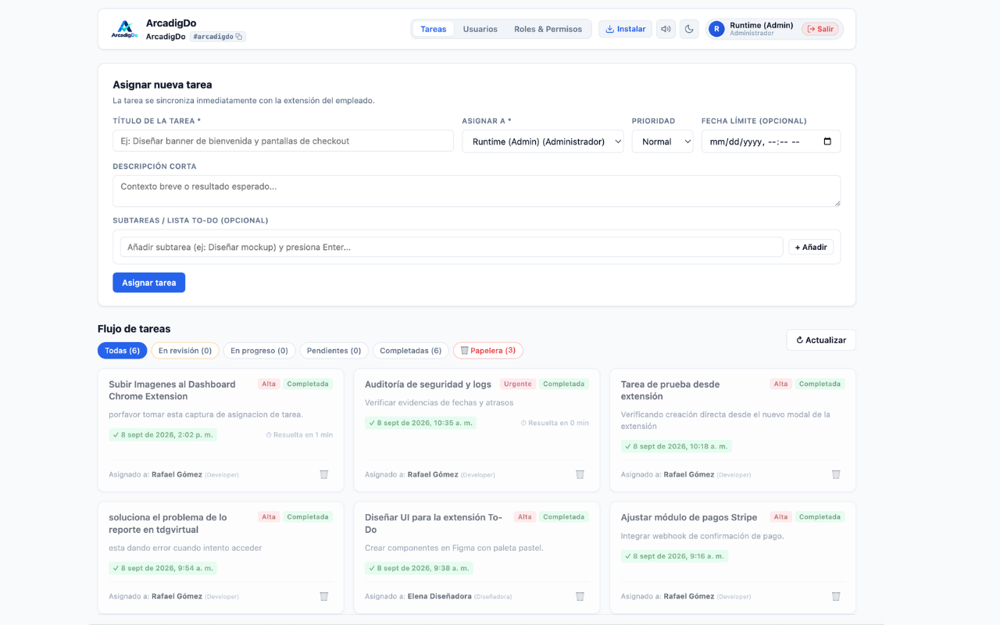Click Completada badge on Stripe task
Viewport: 1000px width, 625px height.
pyautogui.click(x=820, y=517)
